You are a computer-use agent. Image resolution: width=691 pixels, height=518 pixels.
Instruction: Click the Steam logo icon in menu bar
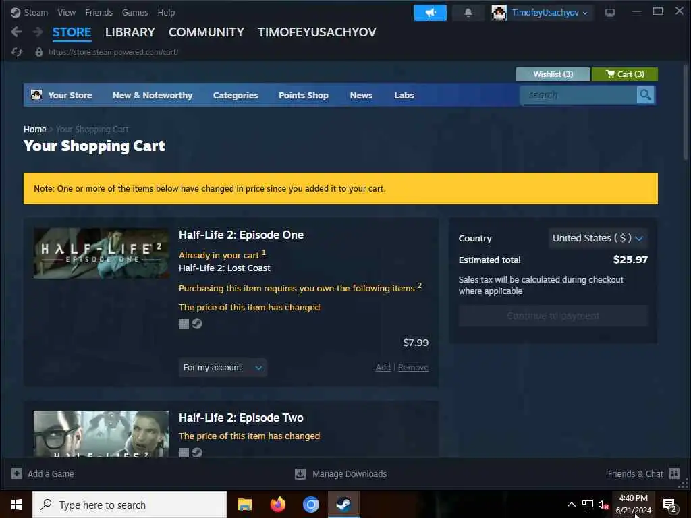pos(16,12)
